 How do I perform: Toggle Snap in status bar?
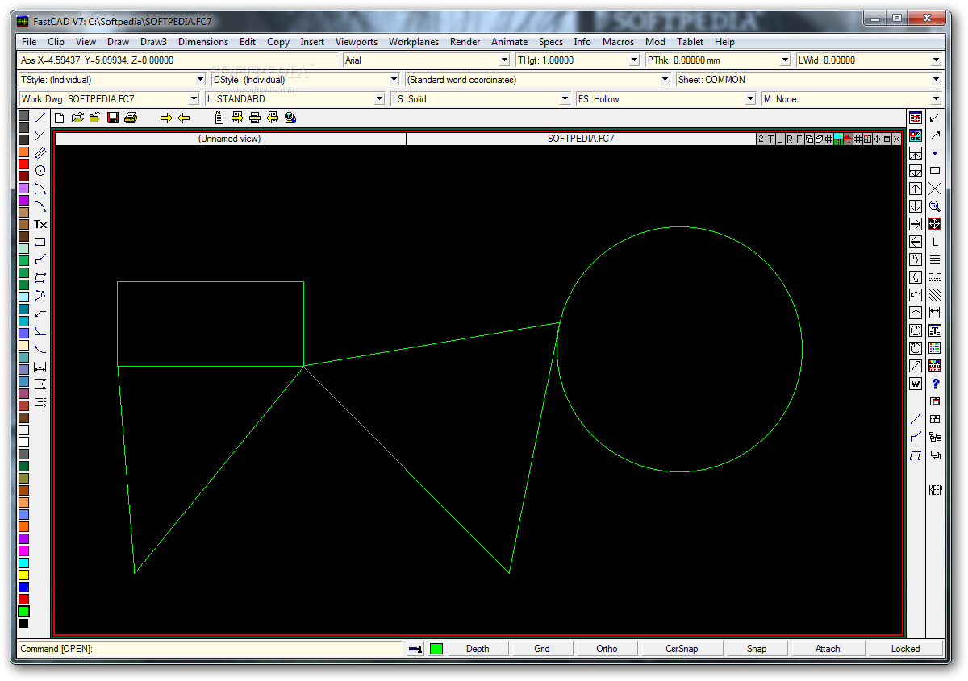757,648
